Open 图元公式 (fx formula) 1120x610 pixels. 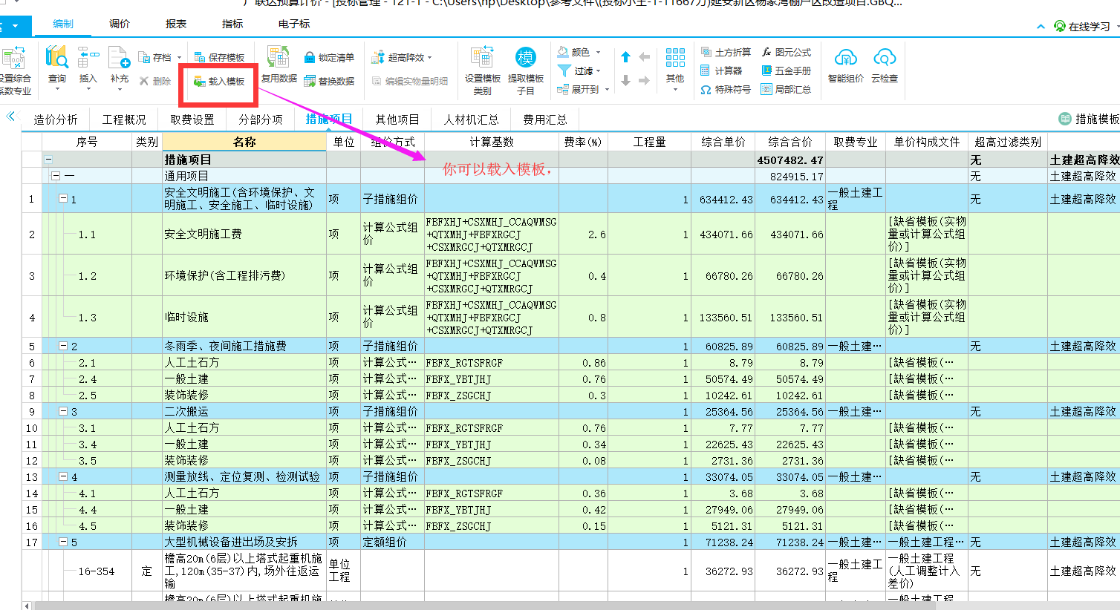[787, 52]
